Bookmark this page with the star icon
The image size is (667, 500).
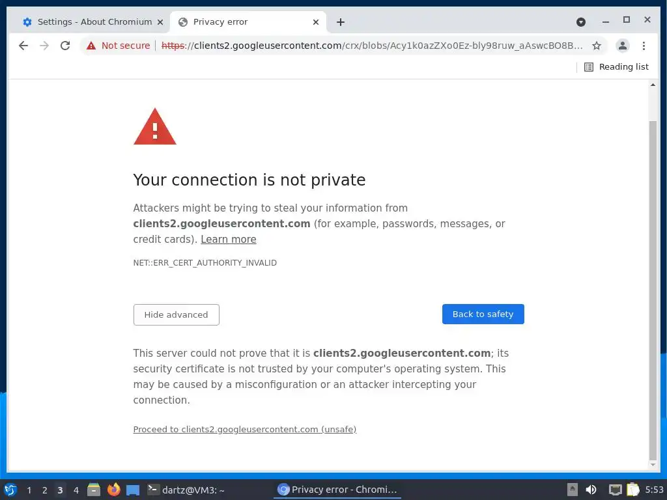coord(596,46)
